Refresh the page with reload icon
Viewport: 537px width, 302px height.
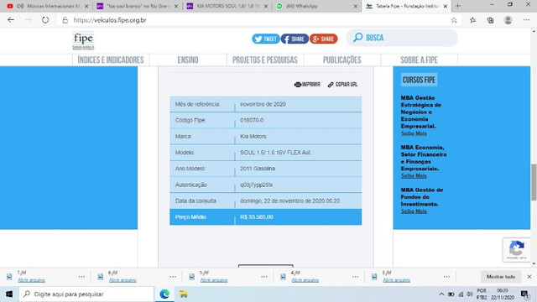(45, 20)
